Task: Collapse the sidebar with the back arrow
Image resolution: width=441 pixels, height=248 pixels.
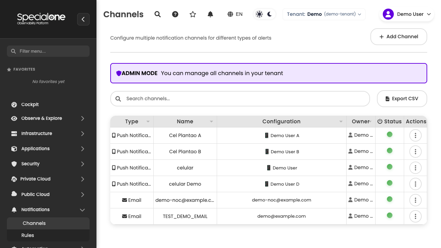Action: [83, 19]
